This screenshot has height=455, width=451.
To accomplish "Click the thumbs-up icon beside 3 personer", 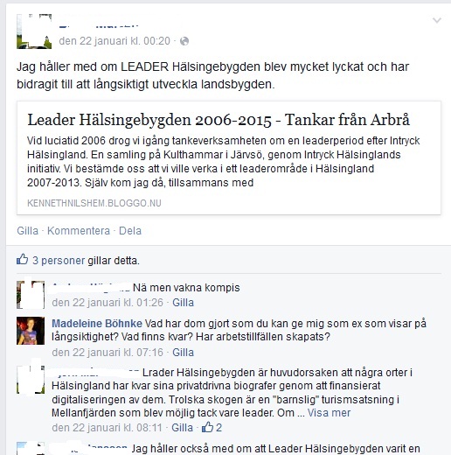I will click(23, 259).
